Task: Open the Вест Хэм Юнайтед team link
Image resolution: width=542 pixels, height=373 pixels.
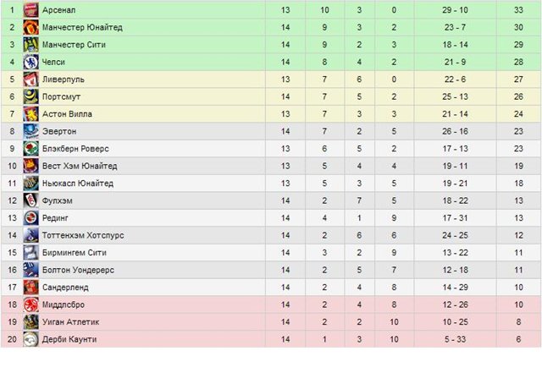Action: (80, 166)
